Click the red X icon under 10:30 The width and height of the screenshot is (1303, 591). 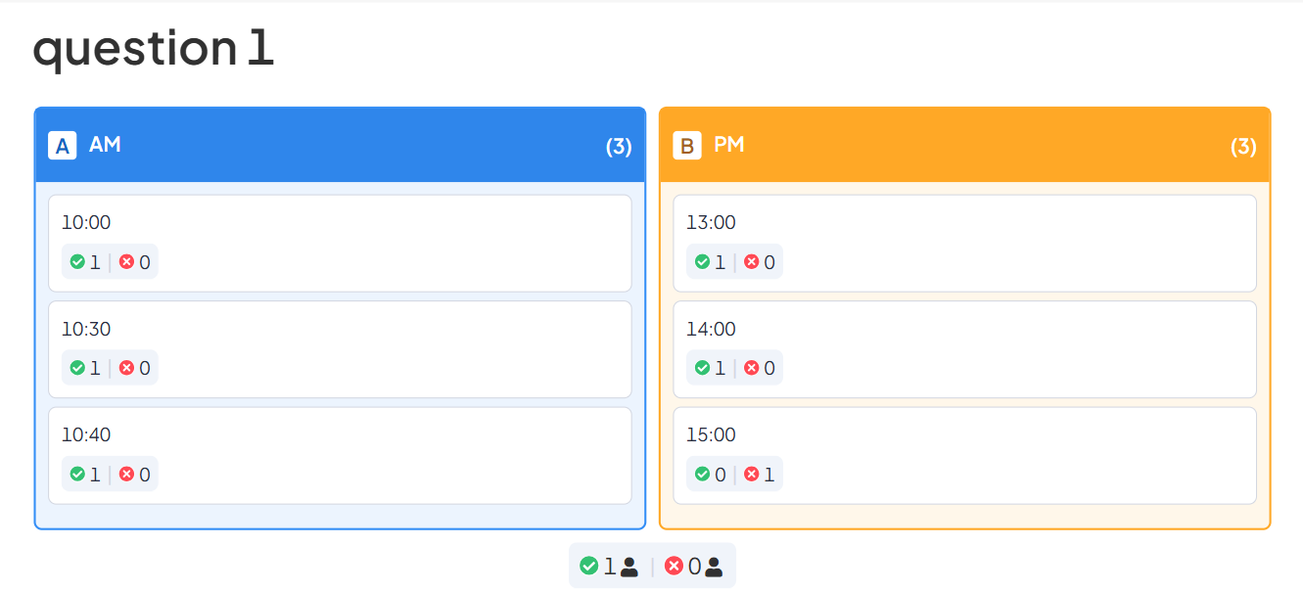pyautogui.click(x=127, y=368)
